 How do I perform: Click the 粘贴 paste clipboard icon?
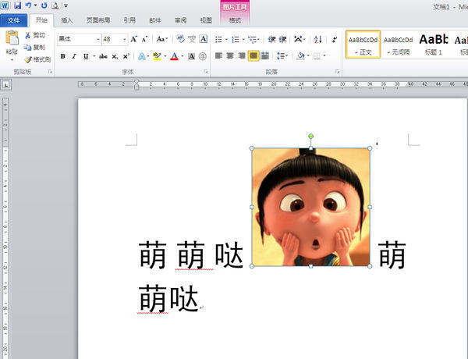point(12,38)
